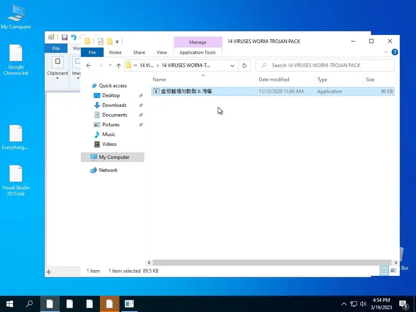
Task: Open the Recent locations dropdown
Action: click(110, 65)
